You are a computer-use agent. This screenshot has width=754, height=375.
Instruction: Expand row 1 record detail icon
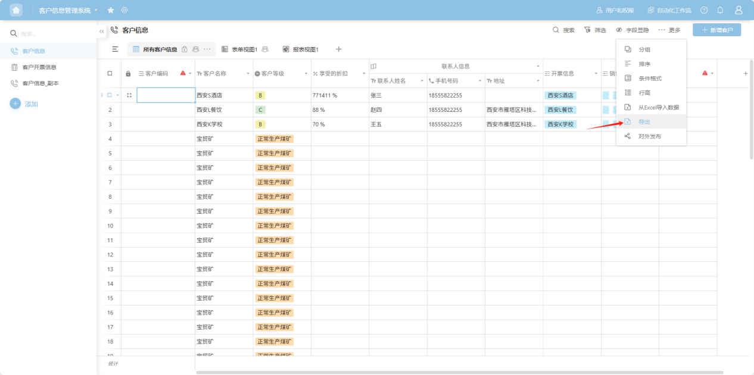[129, 95]
